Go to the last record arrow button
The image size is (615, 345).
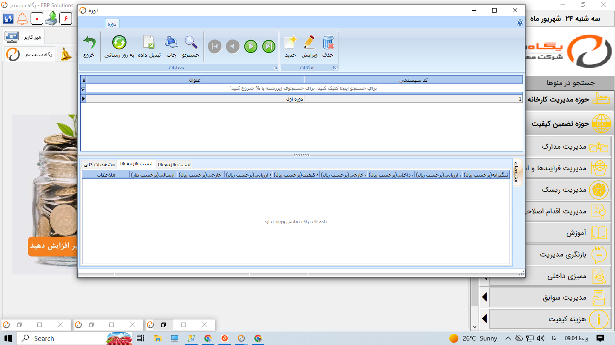coord(269,46)
